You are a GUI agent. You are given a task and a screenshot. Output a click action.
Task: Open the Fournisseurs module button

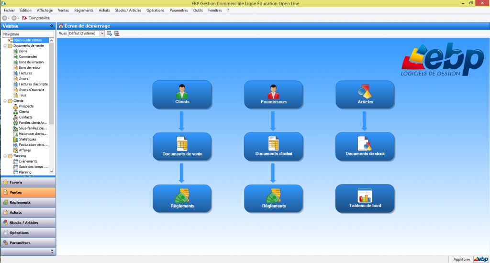(273, 95)
